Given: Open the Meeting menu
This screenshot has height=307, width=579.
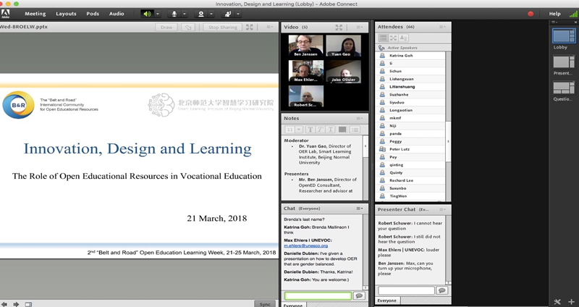Looking at the screenshot, I should click(35, 13).
